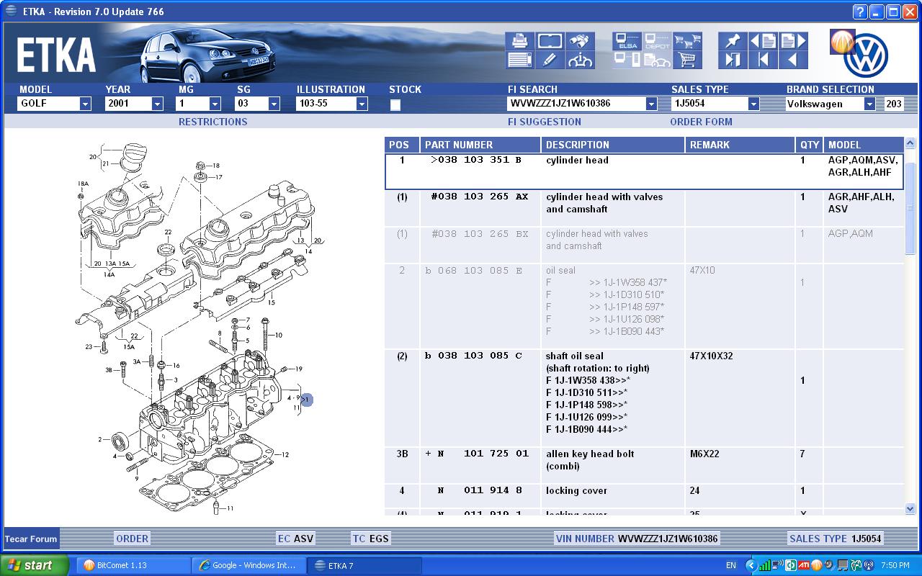The height and width of the screenshot is (576, 922).
Task: Click callout 12 head gasket in illustration
Action: click(285, 454)
